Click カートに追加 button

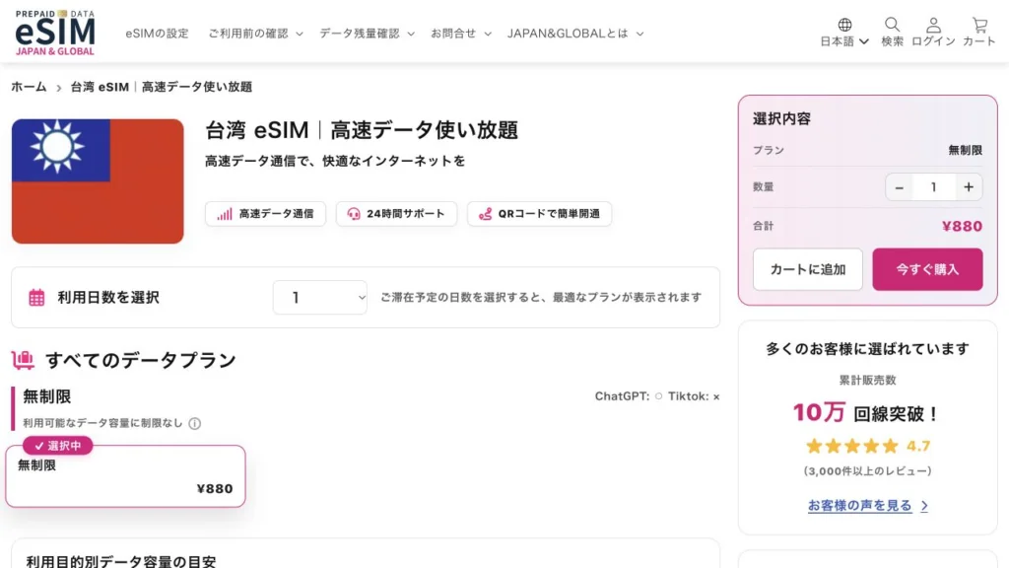(808, 269)
